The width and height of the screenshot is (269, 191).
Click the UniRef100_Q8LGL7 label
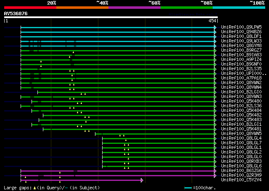241,143
